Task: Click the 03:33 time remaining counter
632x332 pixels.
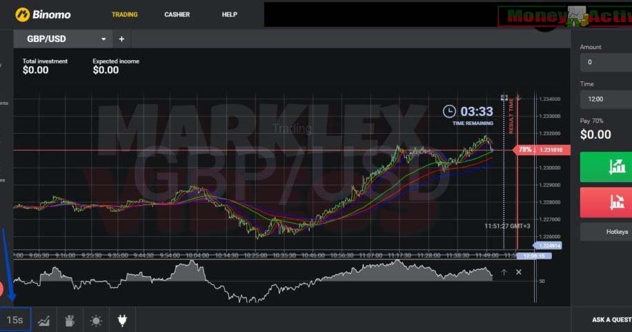Action: click(477, 111)
